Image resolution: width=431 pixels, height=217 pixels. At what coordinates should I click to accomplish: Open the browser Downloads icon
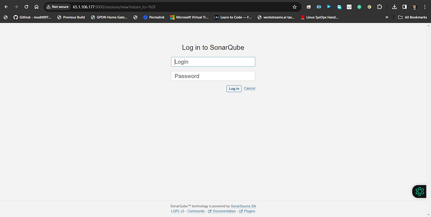[x=395, y=7]
